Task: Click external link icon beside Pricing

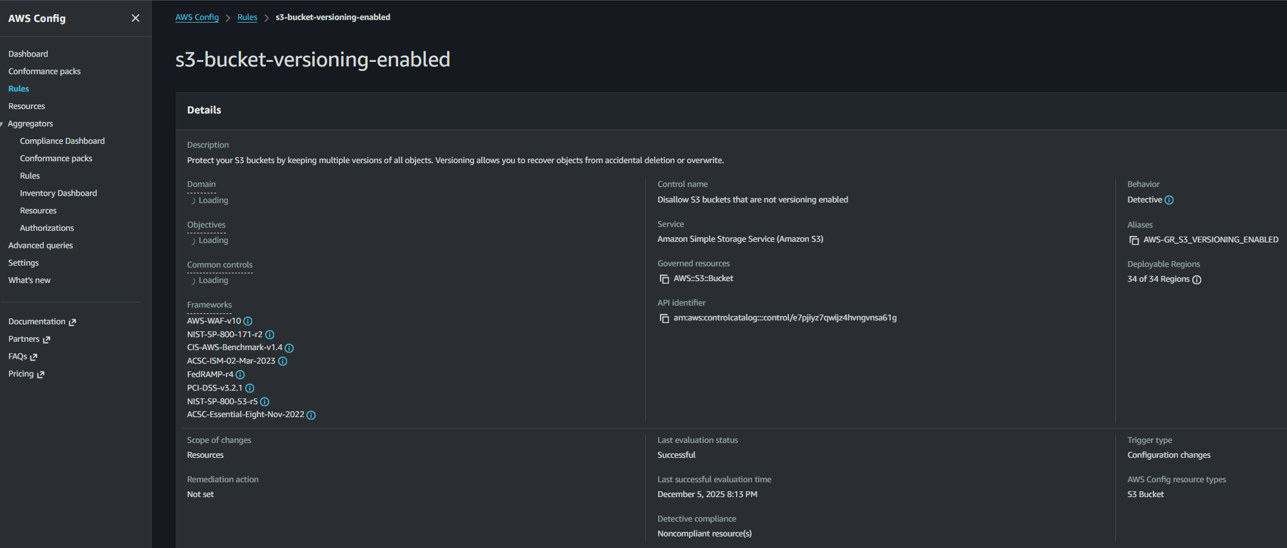Action: [x=41, y=375]
